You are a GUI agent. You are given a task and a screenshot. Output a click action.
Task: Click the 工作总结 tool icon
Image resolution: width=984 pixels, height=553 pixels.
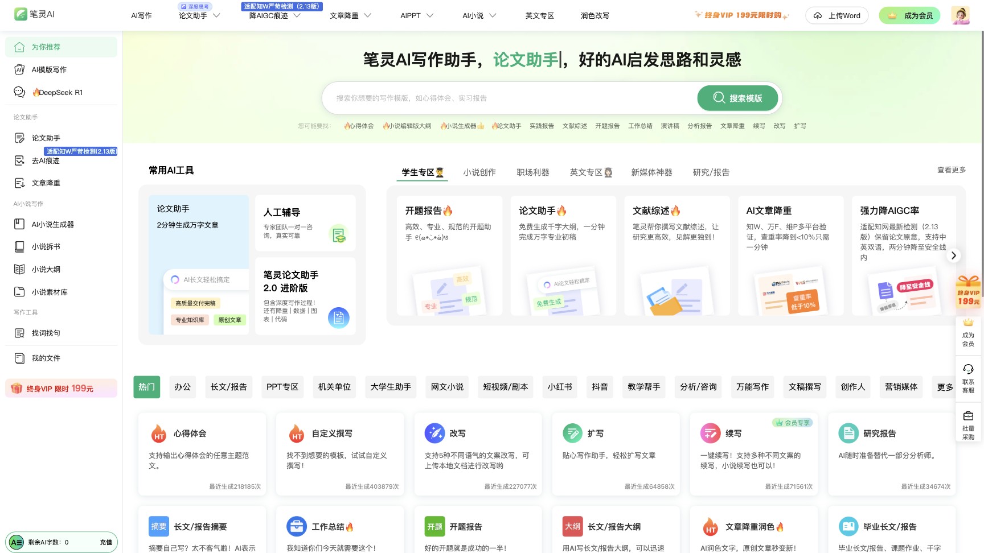(296, 526)
